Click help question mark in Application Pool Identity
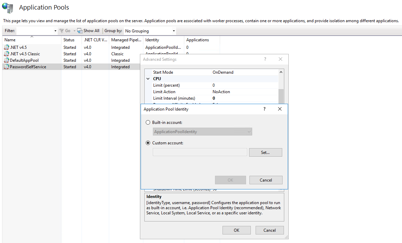 [264, 109]
